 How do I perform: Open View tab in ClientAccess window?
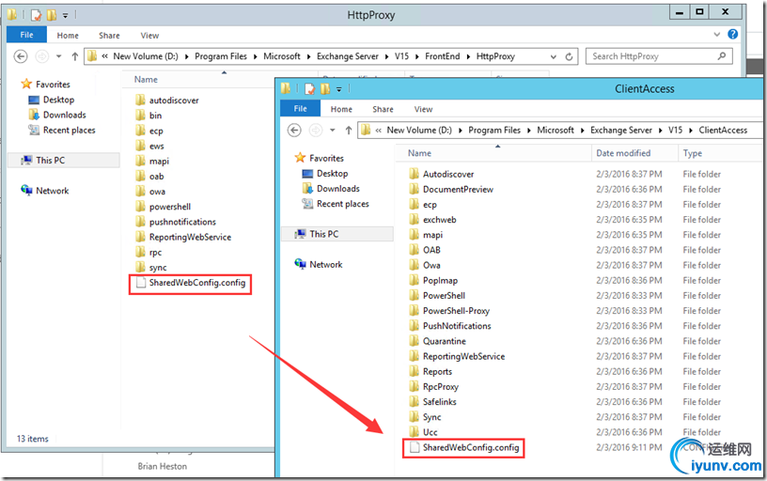(x=423, y=109)
